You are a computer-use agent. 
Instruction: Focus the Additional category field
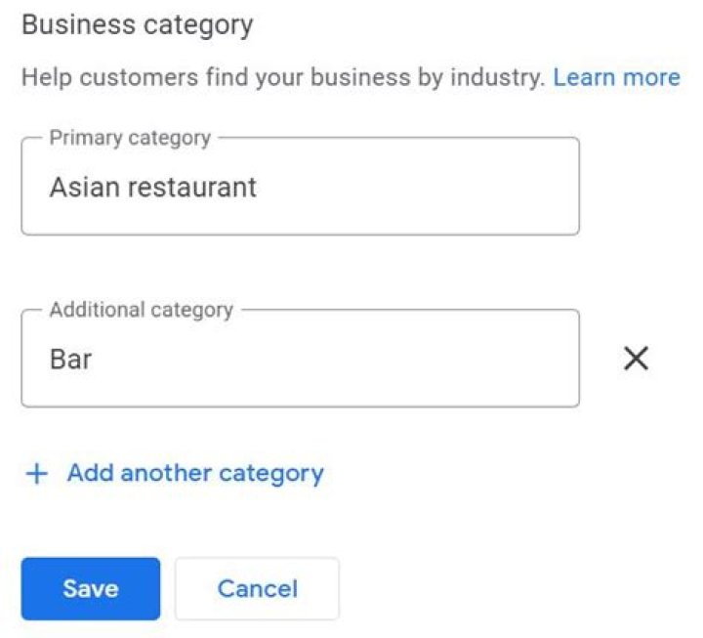(300, 360)
